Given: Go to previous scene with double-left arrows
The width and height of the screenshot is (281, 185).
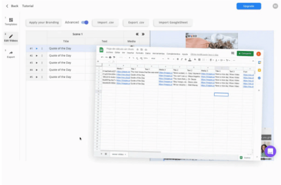Looking at the screenshot, I should (x=137, y=34).
